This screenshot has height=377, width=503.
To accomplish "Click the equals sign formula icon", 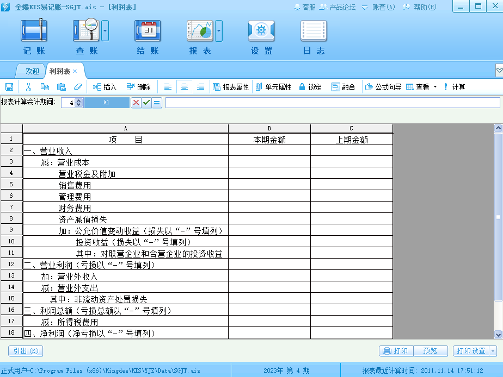I will pos(157,103).
